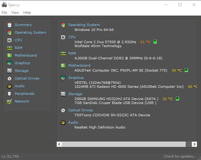Select RAM in the sidebar list

click(x=18, y=48)
